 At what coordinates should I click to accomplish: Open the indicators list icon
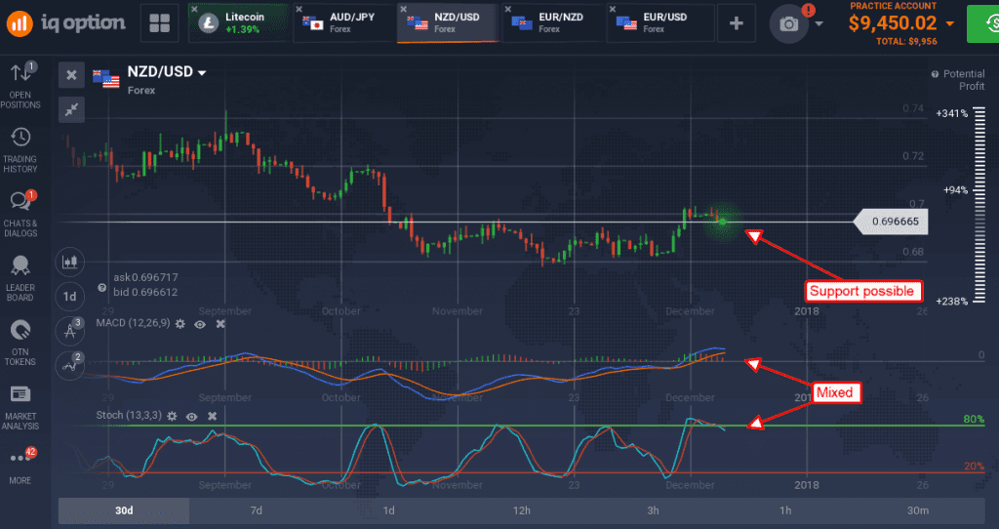69,365
